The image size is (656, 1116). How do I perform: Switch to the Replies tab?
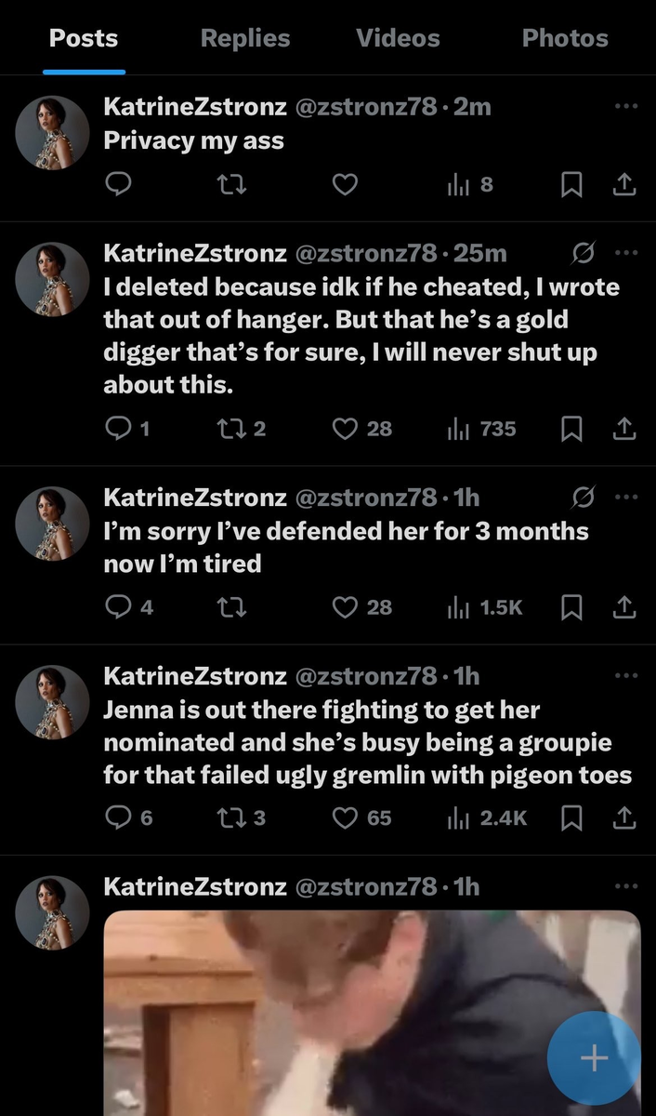[x=244, y=38]
